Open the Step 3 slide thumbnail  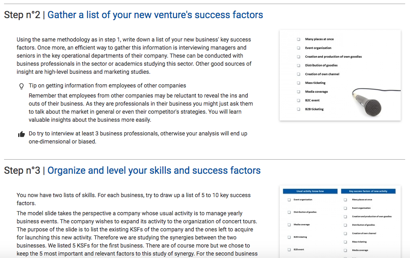pos(340,222)
